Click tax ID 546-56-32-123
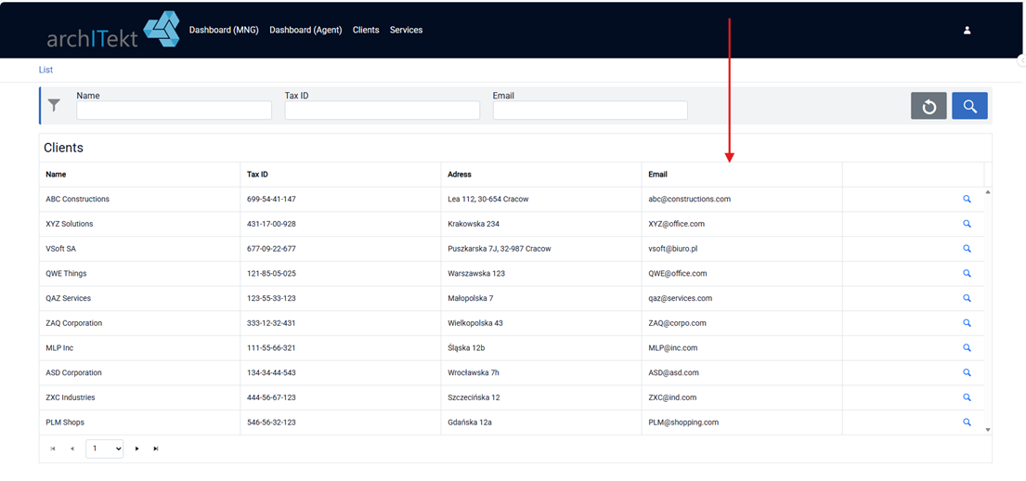 (x=271, y=422)
